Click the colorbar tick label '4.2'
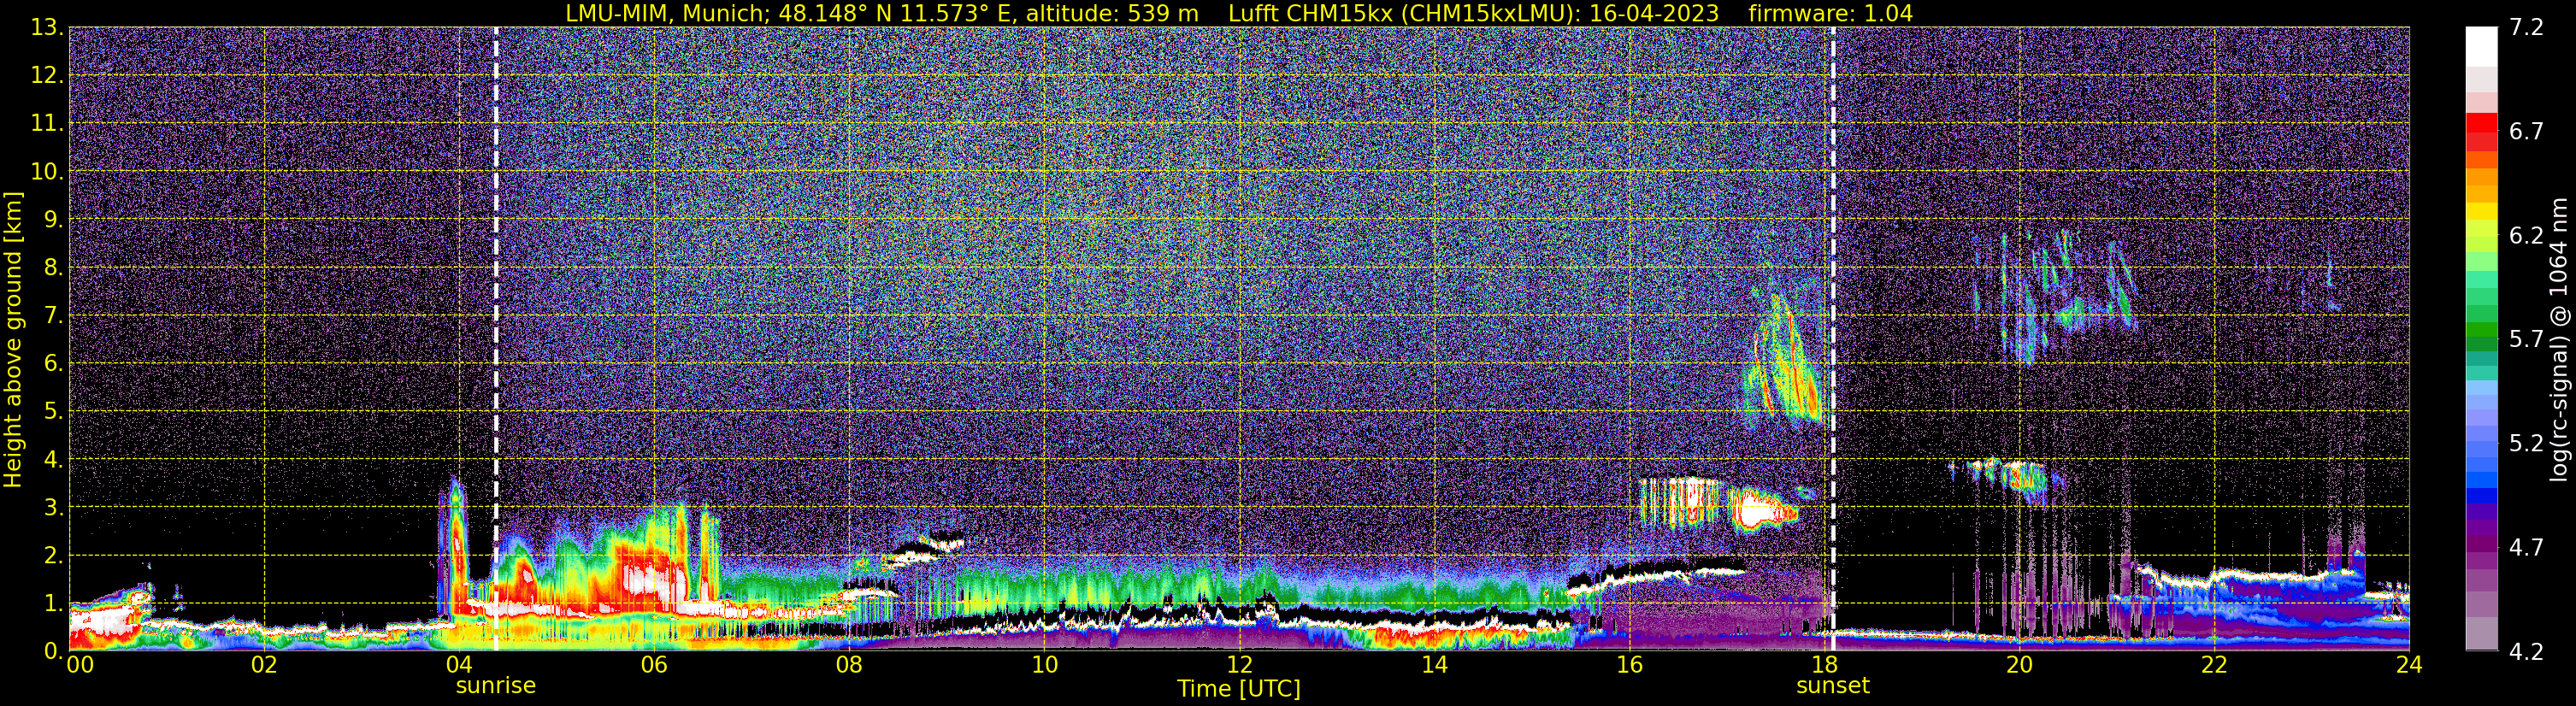Image resolution: width=2576 pixels, height=706 pixels. (x=2526, y=651)
